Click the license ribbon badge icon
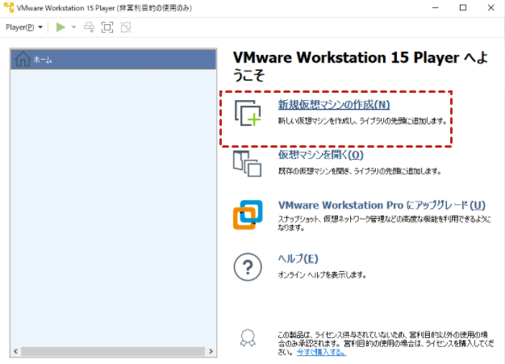 (x=248, y=338)
